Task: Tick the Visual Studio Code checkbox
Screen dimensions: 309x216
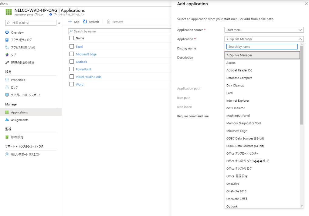Action: click(x=72, y=77)
